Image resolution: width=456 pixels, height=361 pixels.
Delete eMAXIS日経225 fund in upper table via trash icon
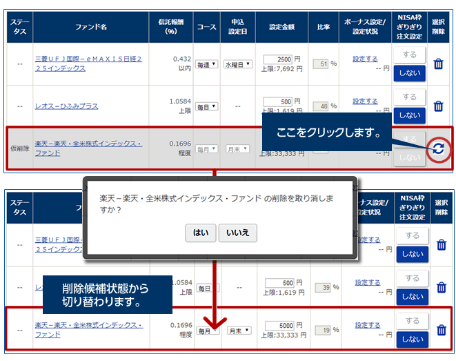point(438,64)
